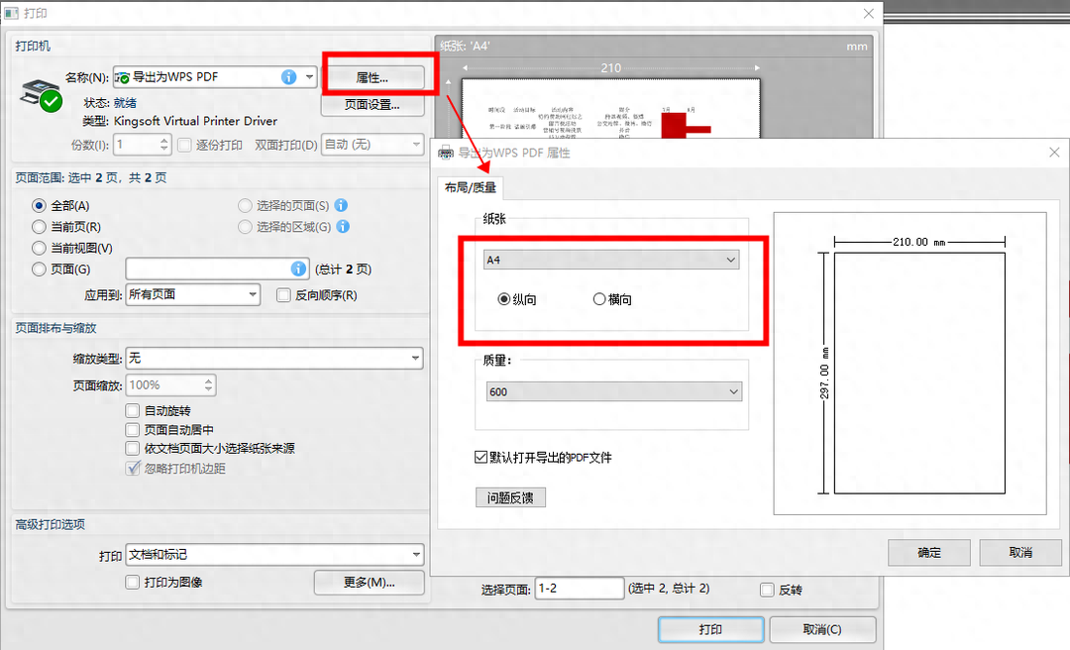This screenshot has height=650, width=1070.
Task: Click the A4 paper preview in properties dialog
Action: point(919,373)
